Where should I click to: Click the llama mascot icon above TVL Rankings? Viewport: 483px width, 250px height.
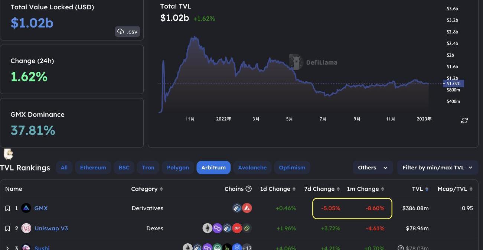pos(8,153)
